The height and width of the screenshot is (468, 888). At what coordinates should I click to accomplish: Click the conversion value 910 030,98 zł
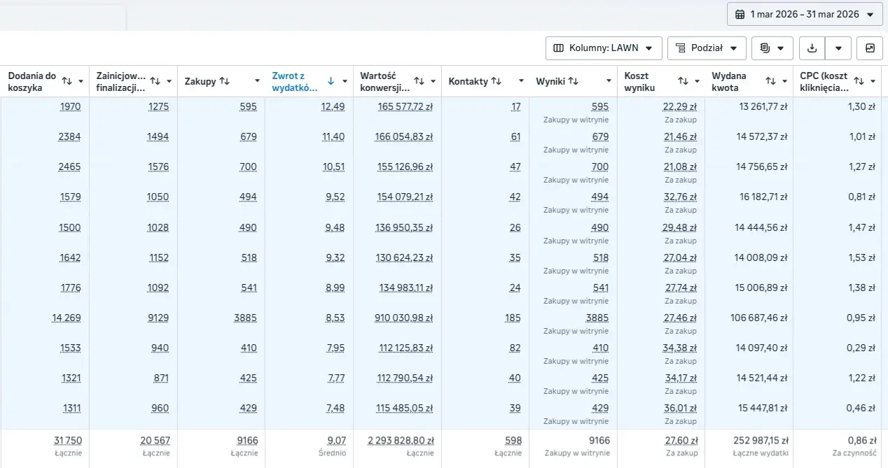point(404,318)
